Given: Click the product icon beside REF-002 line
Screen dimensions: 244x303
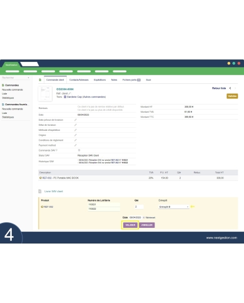Looking at the screenshot, I should (41, 178).
